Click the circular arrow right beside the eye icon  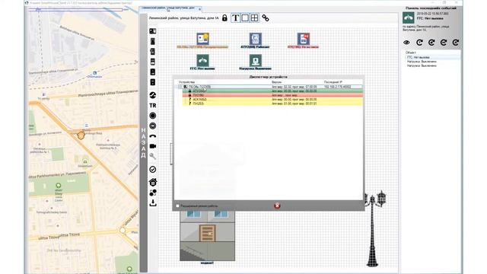[419, 43]
